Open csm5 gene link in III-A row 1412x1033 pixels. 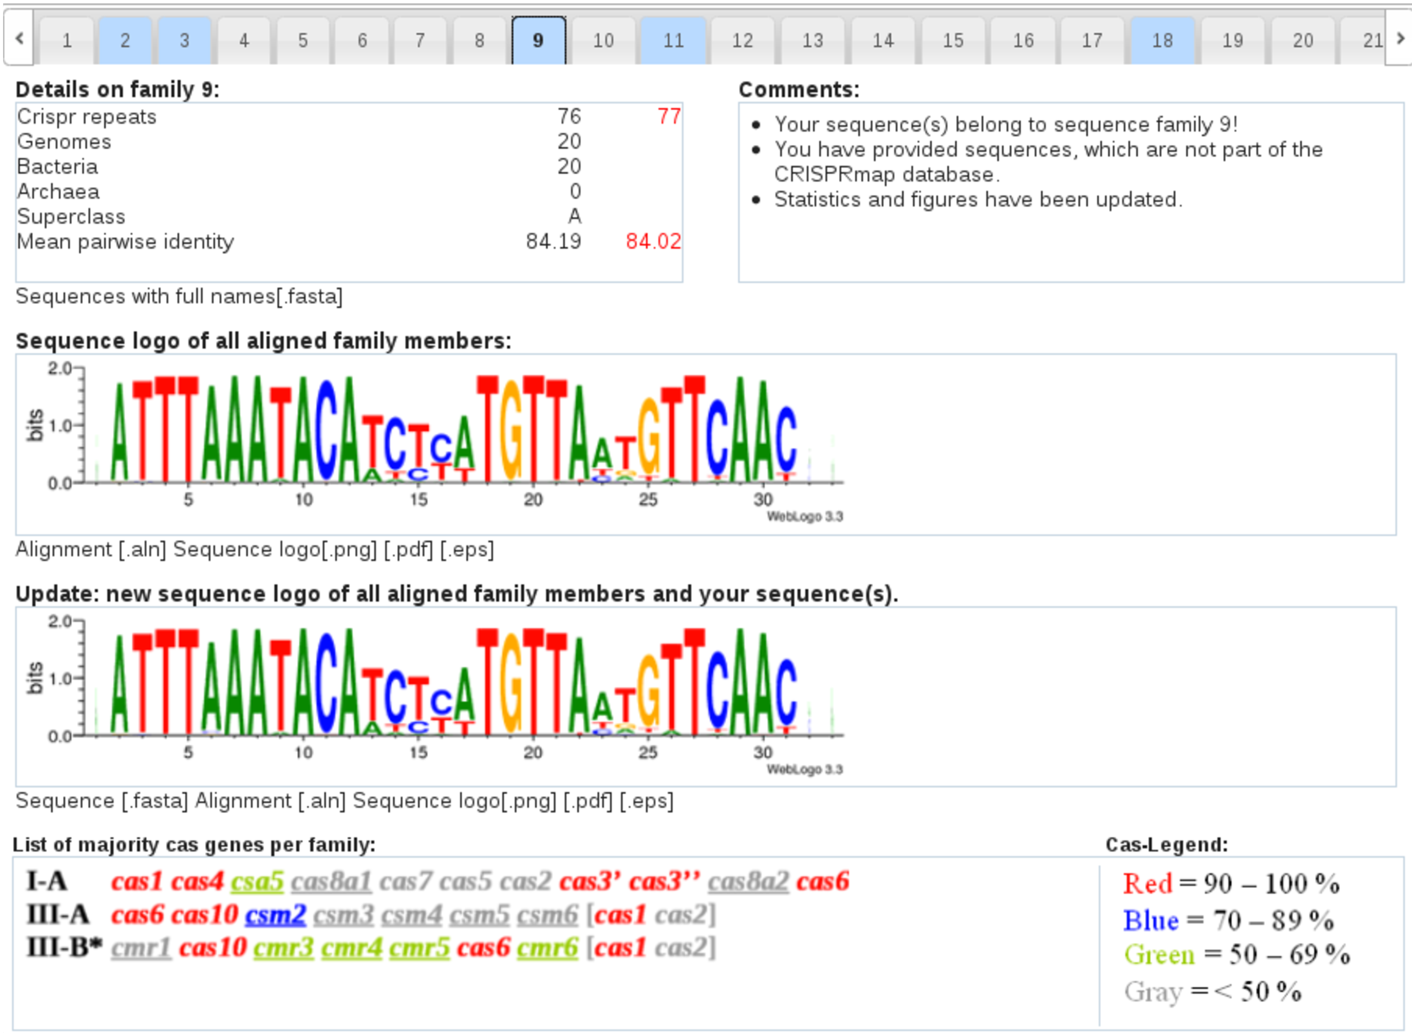click(x=480, y=916)
